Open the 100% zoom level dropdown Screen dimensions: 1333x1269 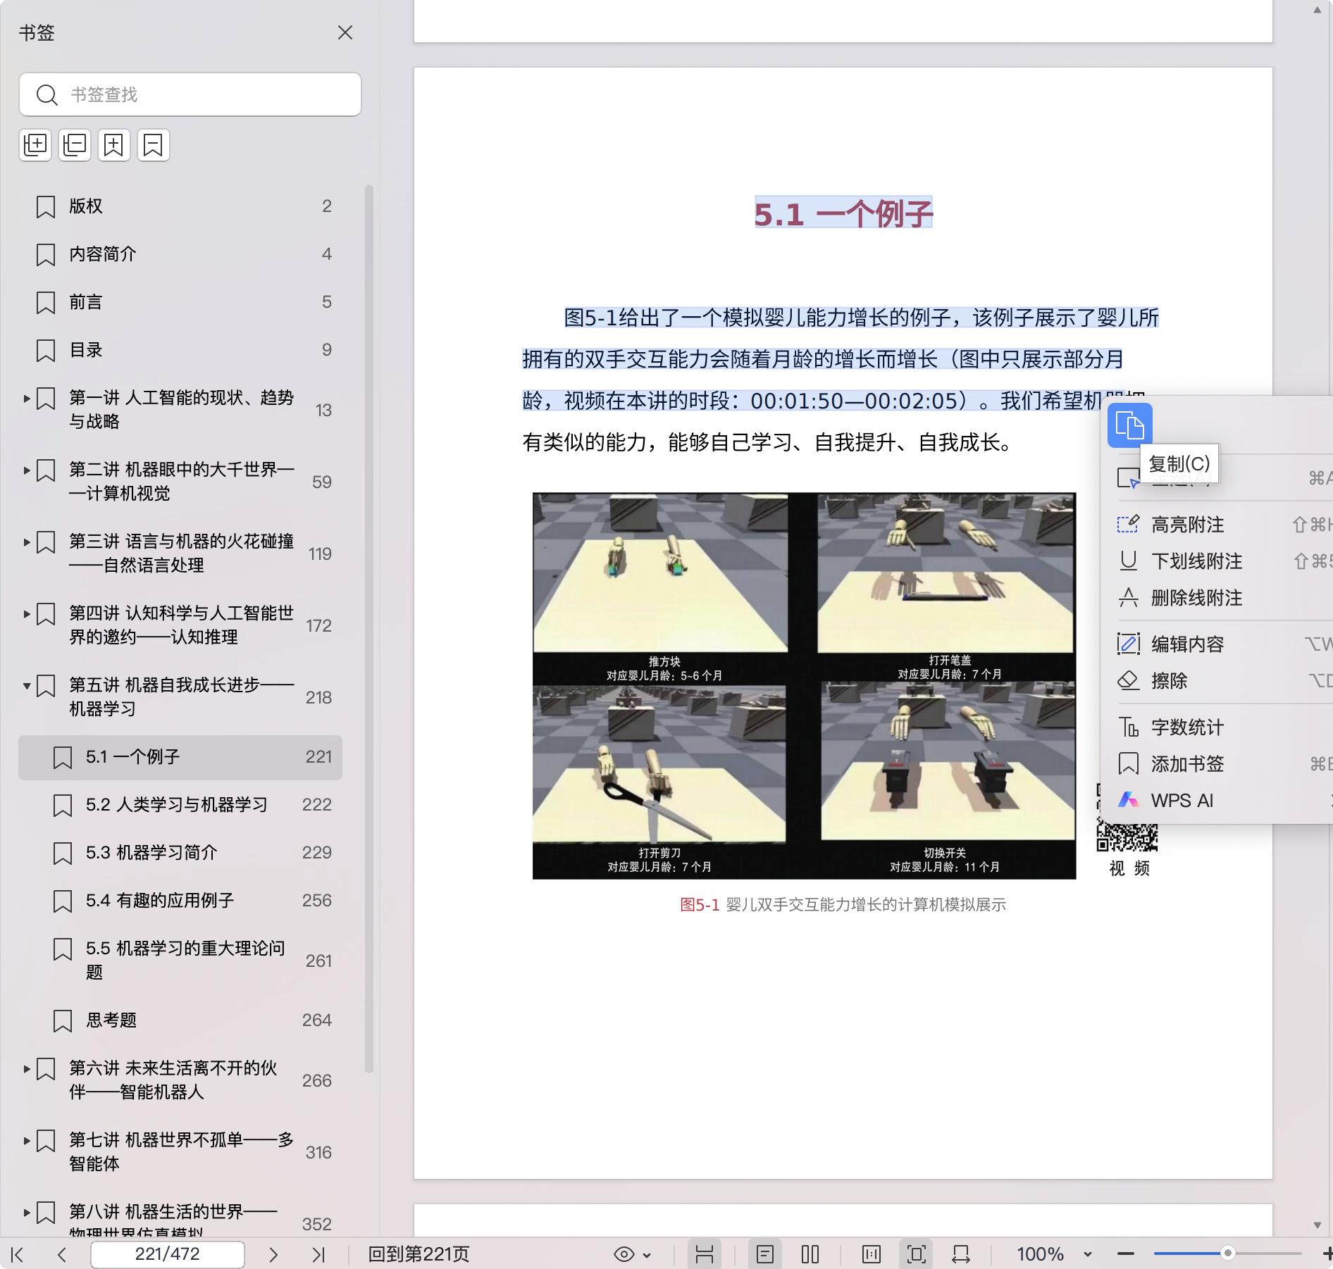(1087, 1254)
